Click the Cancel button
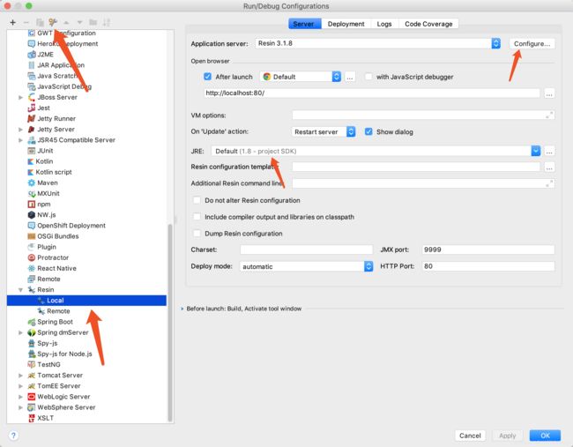Image resolution: width=573 pixels, height=447 pixels. click(470, 436)
